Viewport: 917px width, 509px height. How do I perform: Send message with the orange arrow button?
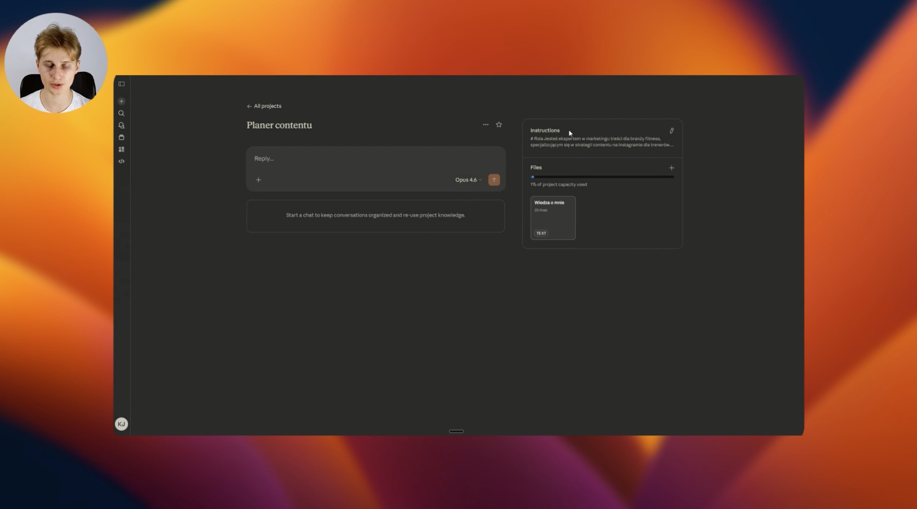[x=494, y=180]
